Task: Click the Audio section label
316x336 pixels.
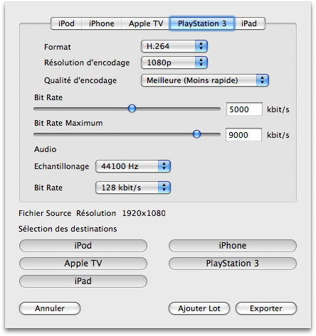Action: [x=46, y=149]
